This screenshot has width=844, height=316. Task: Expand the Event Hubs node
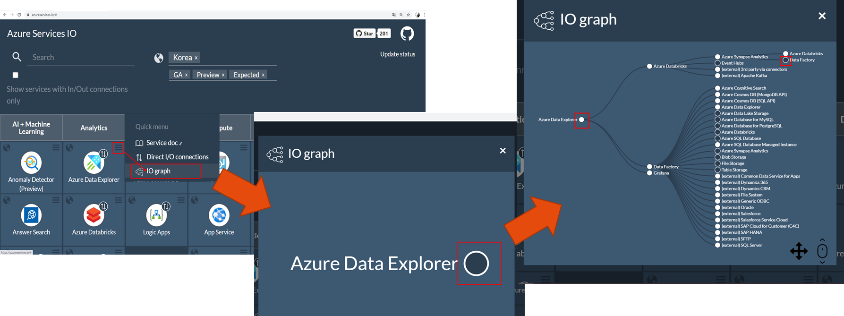717,63
